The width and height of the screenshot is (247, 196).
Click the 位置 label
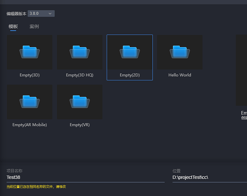(x=176, y=171)
